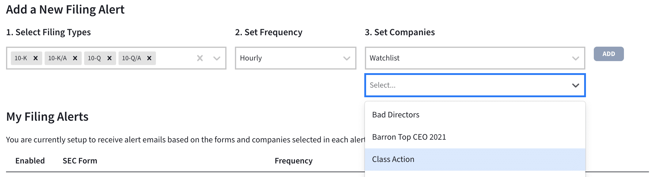Viewport: 655px width, 177px height.
Task: Click the SEC Form column header
Action: click(x=80, y=161)
